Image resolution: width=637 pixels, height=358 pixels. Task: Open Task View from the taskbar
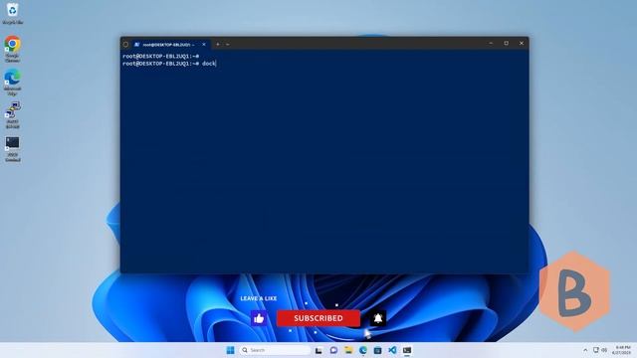[318, 350]
